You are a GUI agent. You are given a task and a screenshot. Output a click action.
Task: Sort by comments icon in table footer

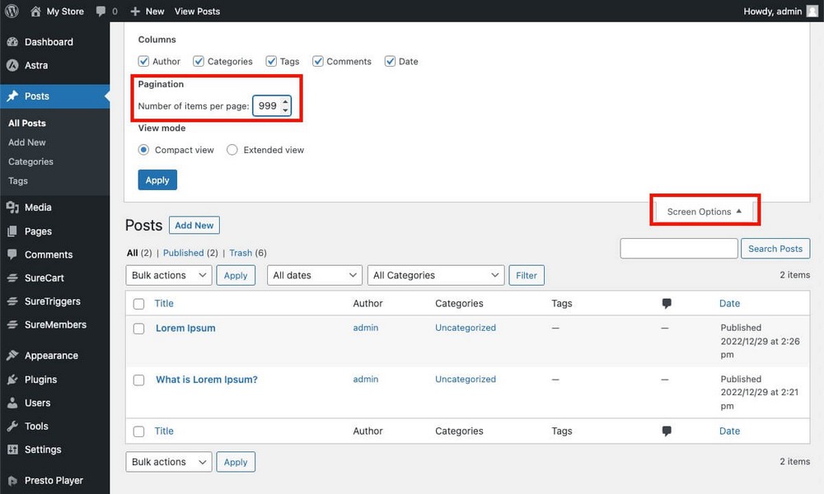coord(667,431)
